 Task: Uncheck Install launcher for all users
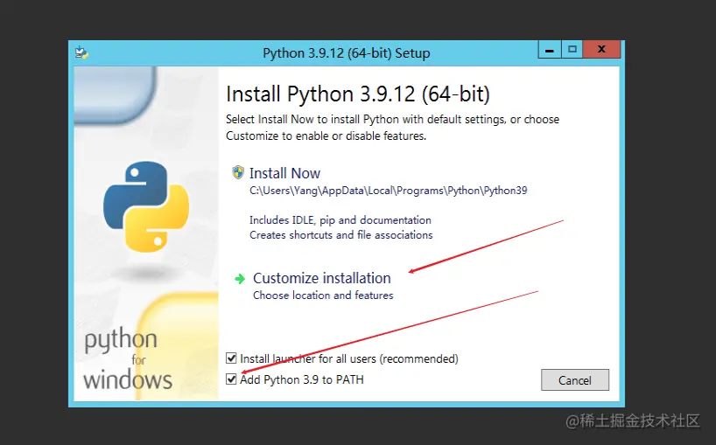[231, 358]
